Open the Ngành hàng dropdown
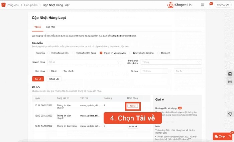The width and height of the screenshot is (234, 142). [x=84, y=62]
